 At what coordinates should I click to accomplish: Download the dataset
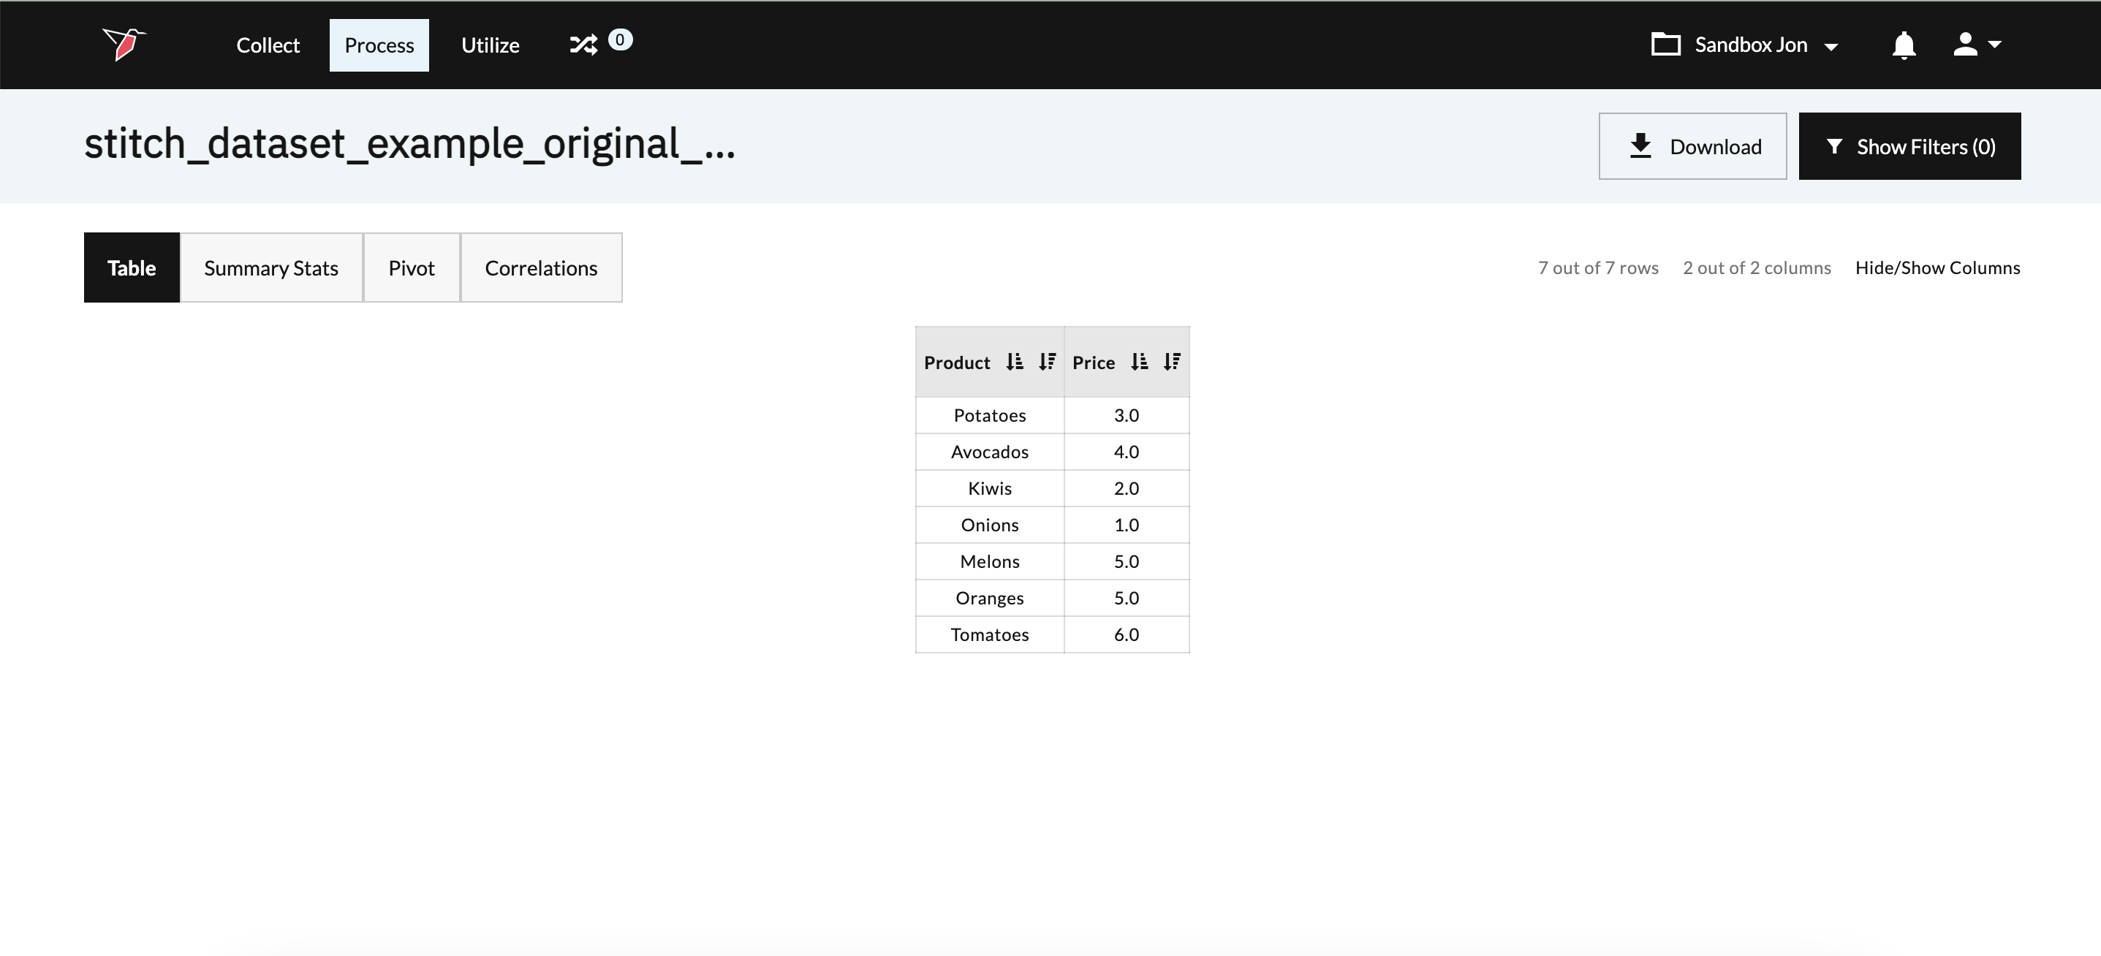coord(1692,146)
